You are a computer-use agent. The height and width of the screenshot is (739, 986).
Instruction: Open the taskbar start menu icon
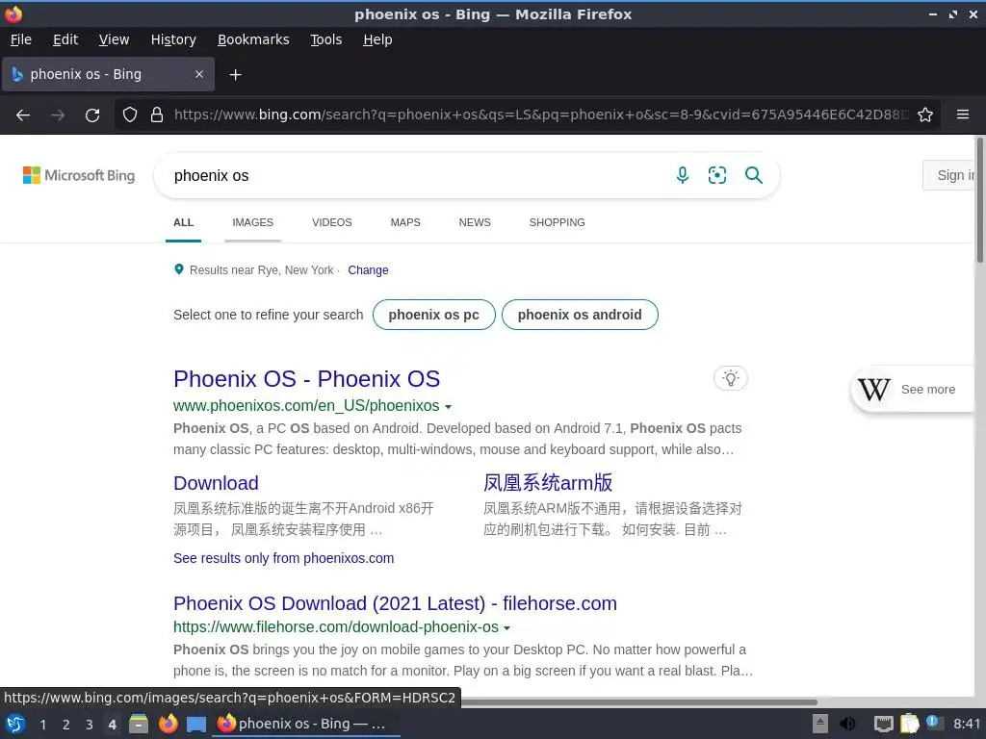(15, 724)
